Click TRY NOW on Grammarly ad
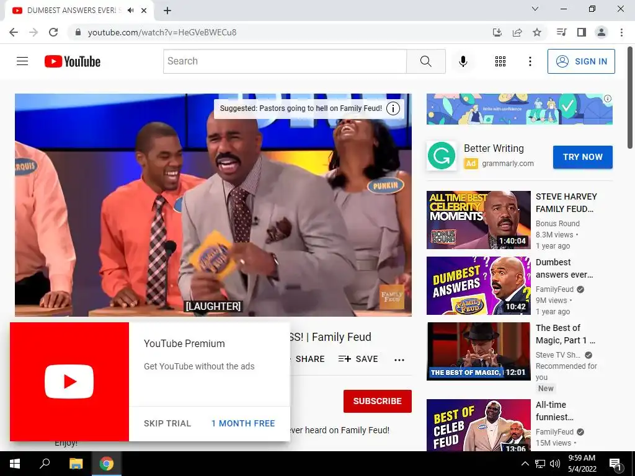635x476 pixels. pyautogui.click(x=583, y=157)
